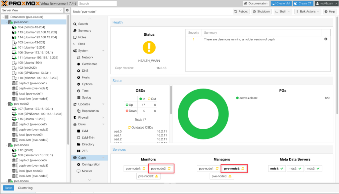Image resolution: width=339 pixels, height=194 pixels.
Task: Open the Certificates menu item
Action: tap(89, 64)
